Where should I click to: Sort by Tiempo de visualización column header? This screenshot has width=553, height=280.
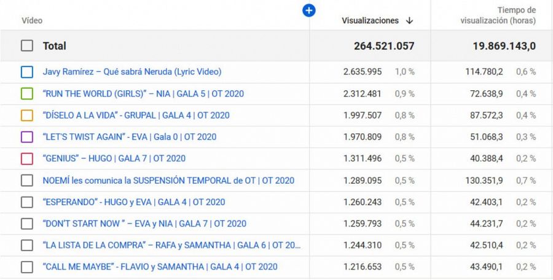click(498, 15)
